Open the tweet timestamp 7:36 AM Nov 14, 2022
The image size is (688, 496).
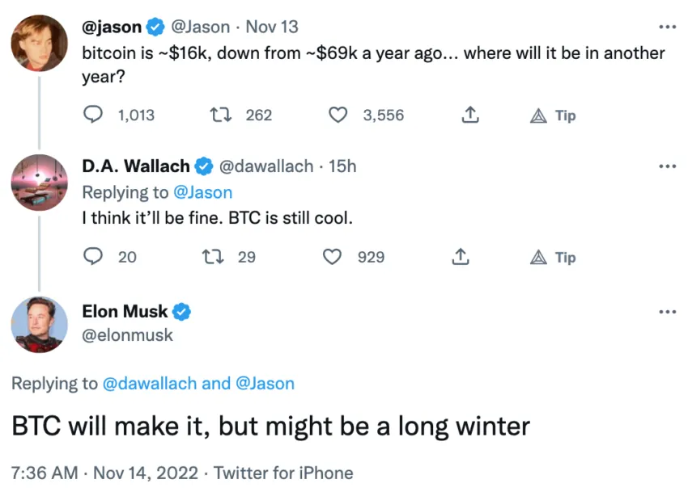coord(104,473)
